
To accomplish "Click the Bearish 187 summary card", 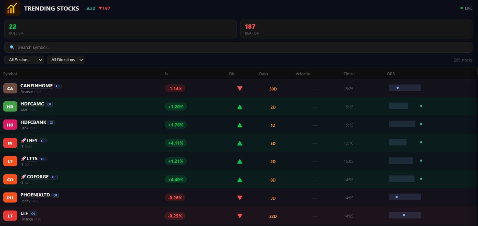I will pos(356,29).
